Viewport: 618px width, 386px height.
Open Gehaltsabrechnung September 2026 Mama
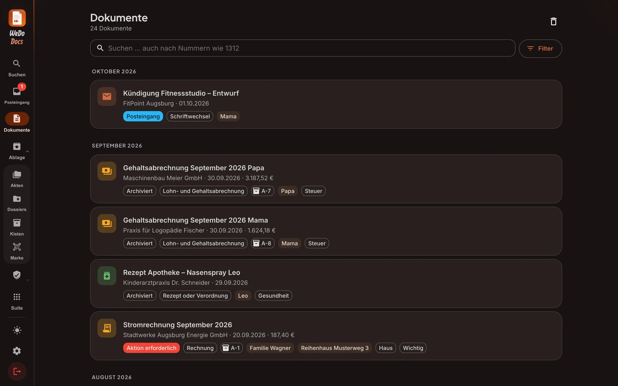click(x=326, y=231)
